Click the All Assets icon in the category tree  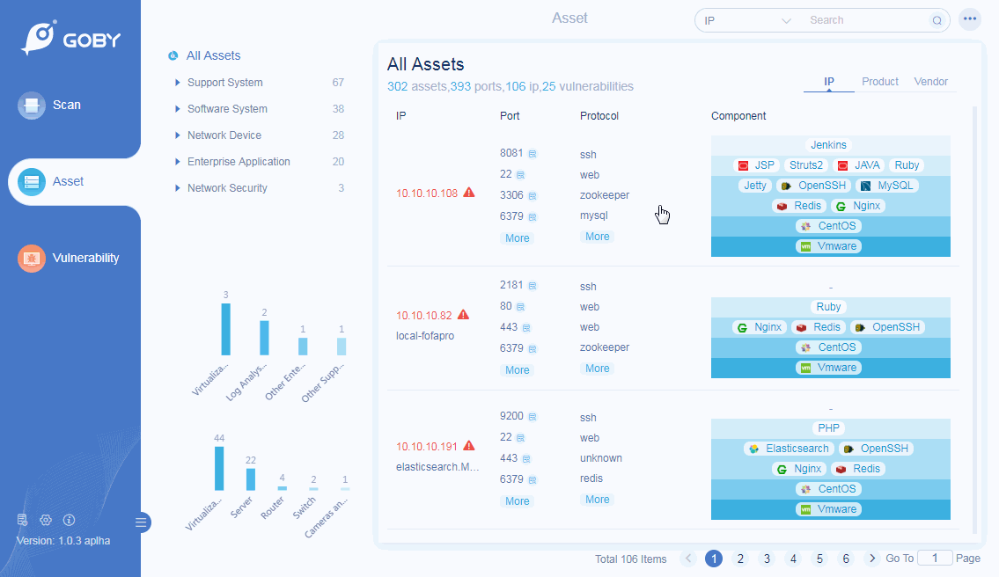[x=173, y=56]
